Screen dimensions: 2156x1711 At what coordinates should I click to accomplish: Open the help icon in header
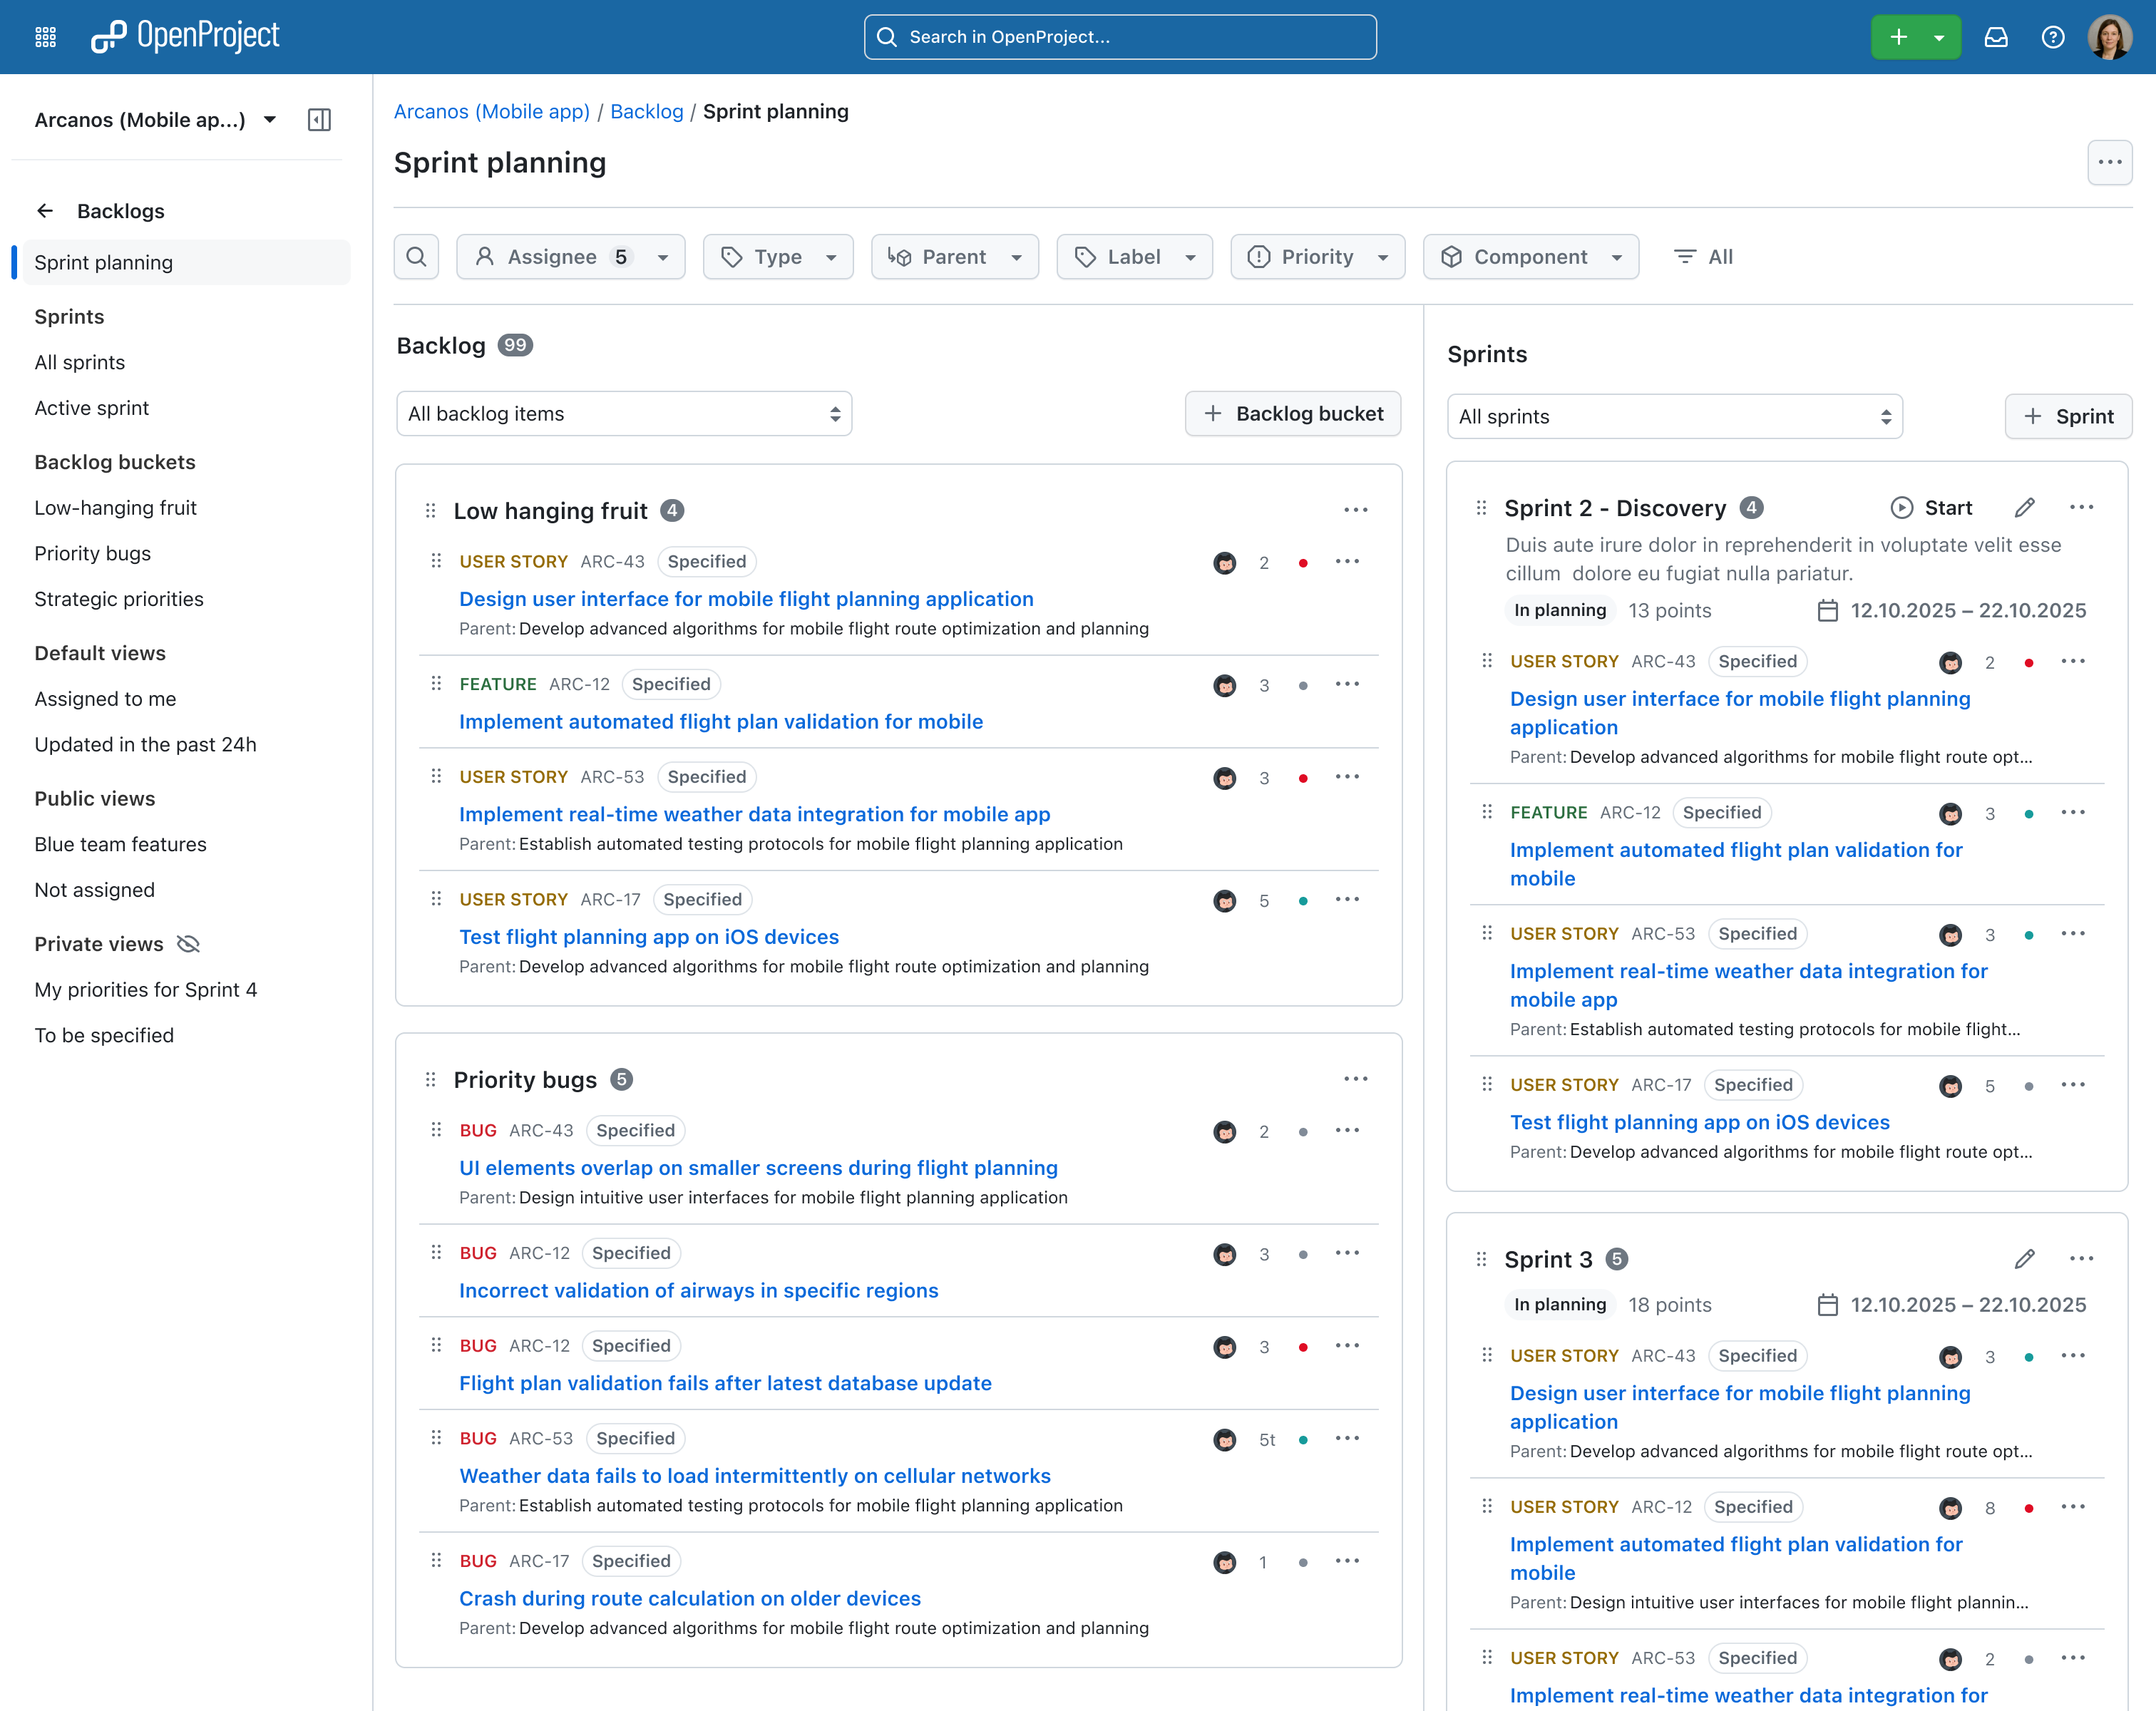click(x=2053, y=36)
